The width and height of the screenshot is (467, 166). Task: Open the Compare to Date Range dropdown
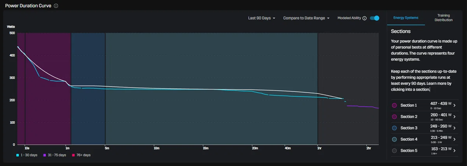tap(306, 18)
